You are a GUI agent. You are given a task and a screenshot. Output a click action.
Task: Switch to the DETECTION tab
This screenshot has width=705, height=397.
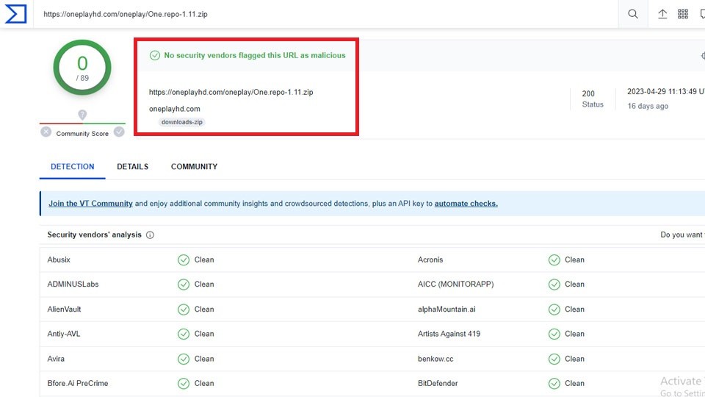(73, 167)
